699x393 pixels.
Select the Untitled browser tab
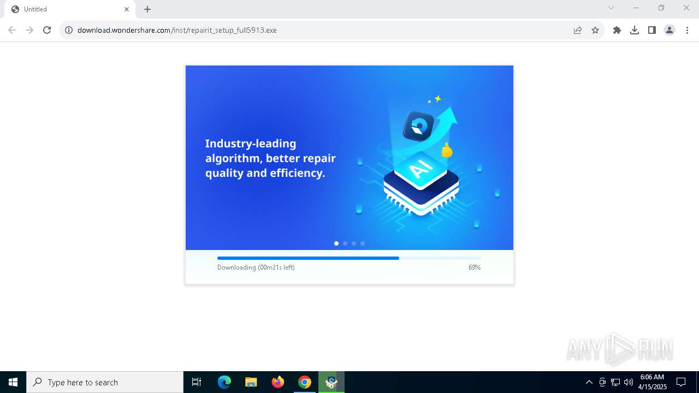[69, 9]
